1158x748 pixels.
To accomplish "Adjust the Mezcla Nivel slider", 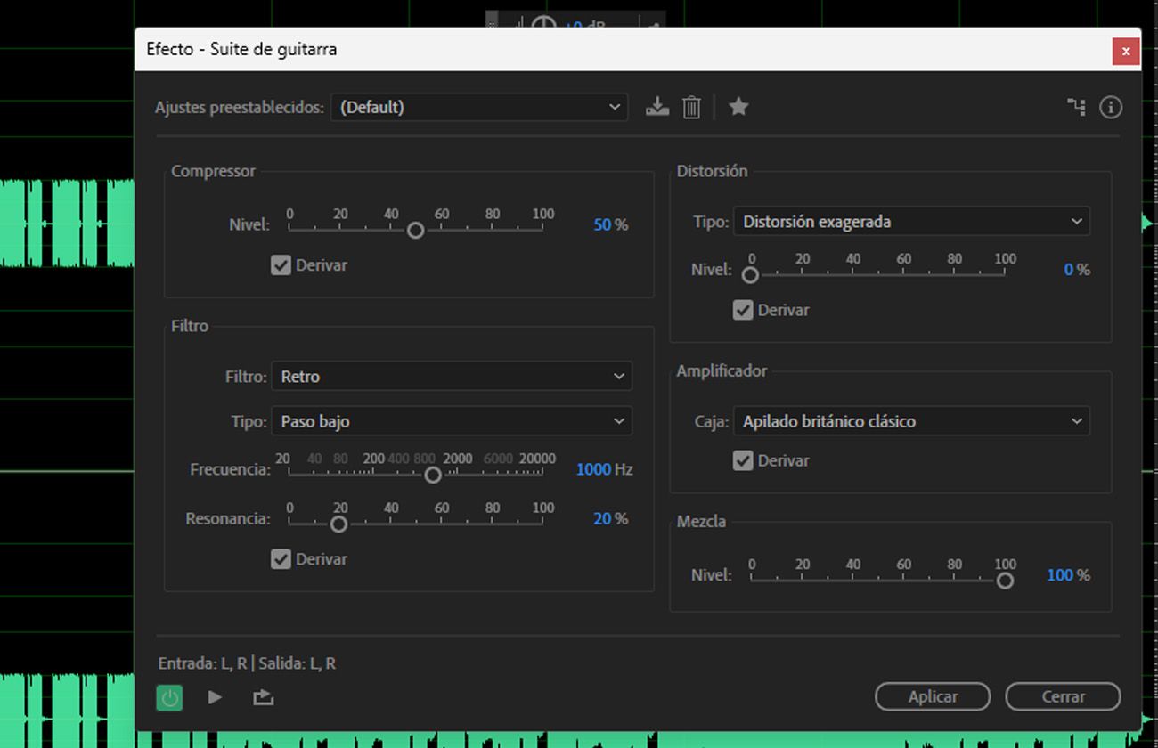I will 1005,581.
